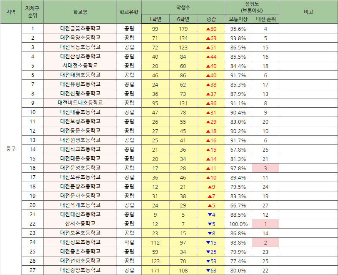Select school name 대전성모초등학교
The image size is (338, 275).
(80, 242)
